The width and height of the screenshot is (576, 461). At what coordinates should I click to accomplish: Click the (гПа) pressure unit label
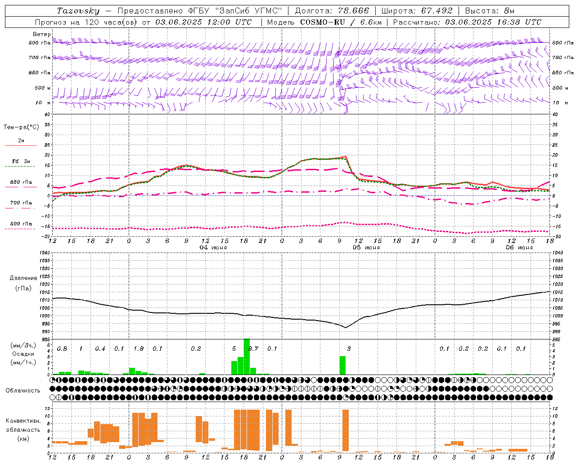pos(23,289)
